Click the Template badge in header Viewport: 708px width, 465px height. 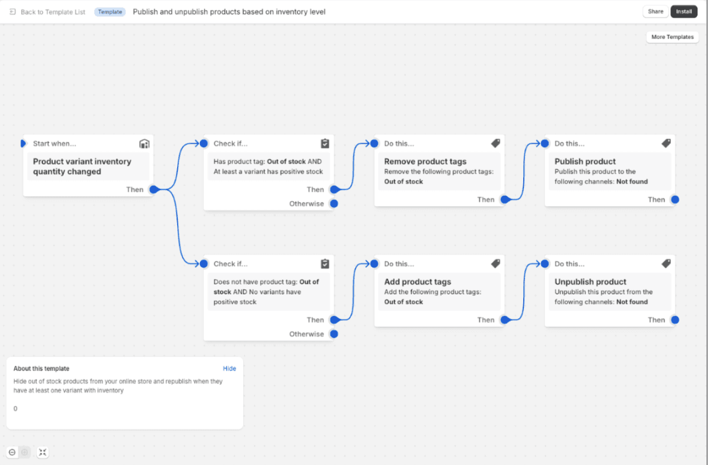[110, 12]
